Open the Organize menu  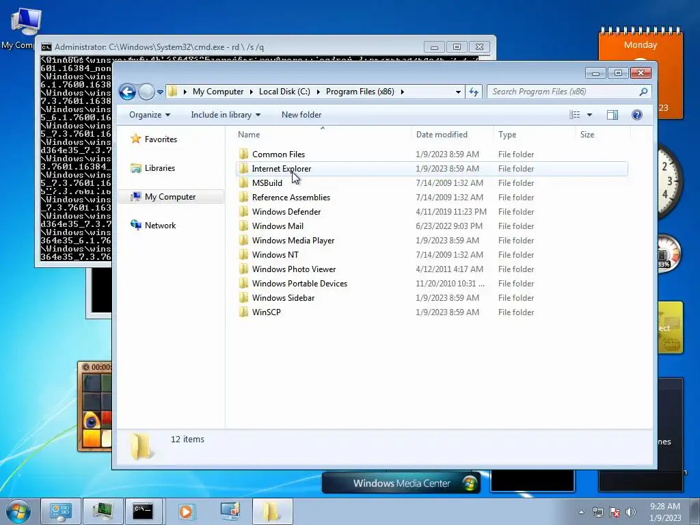(150, 115)
